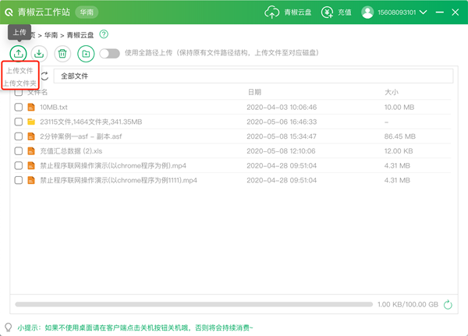Refresh storage usage with green circular icon
The image size is (468, 336).
pos(448,305)
